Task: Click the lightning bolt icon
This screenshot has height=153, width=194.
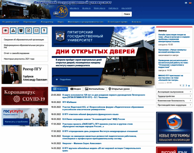Action: [x=44, y=31]
